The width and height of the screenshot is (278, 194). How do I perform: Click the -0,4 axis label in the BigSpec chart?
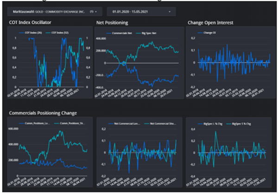[x=193, y=176]
